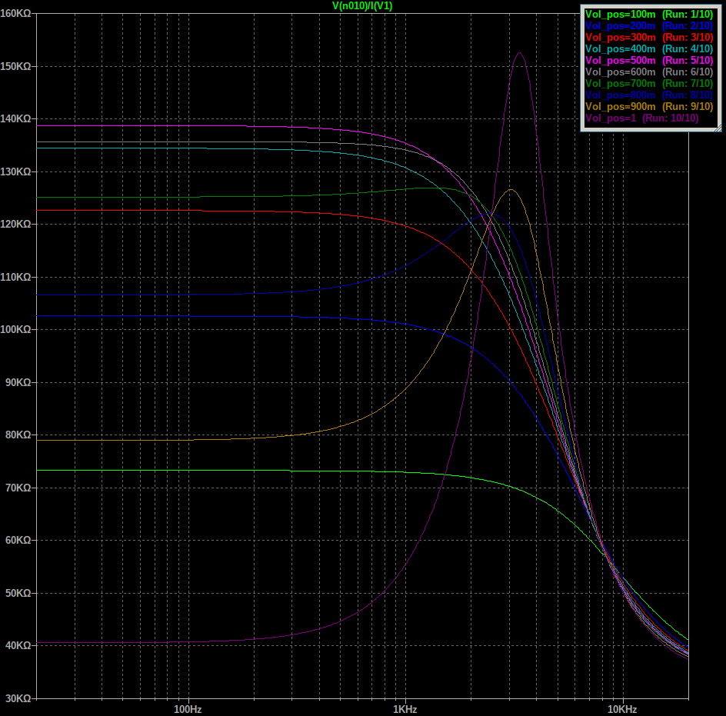Select legend entry Vol_pos=1 (Run: 10/10)
Viewport: 726px width, 716px height.
[641, 118]
